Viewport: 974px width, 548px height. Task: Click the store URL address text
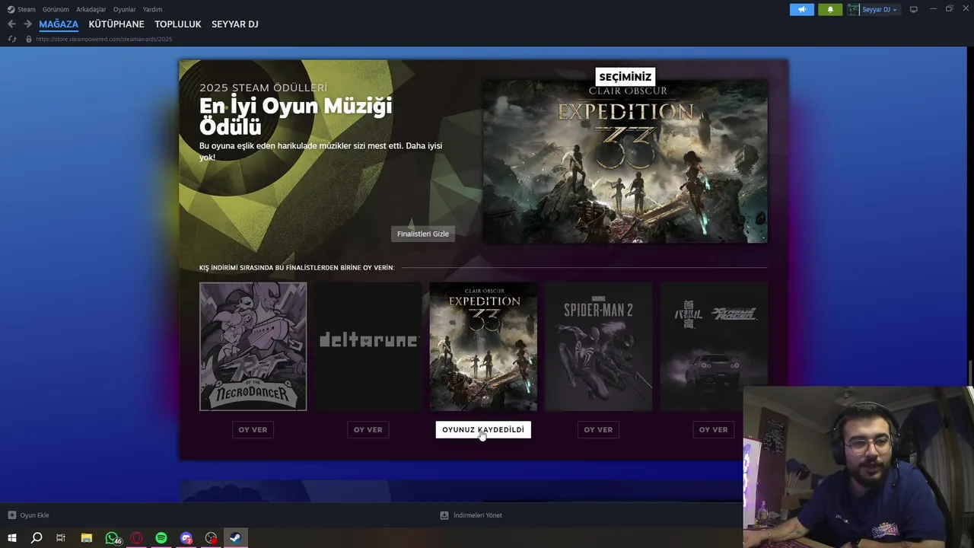[x=104, y=39]
